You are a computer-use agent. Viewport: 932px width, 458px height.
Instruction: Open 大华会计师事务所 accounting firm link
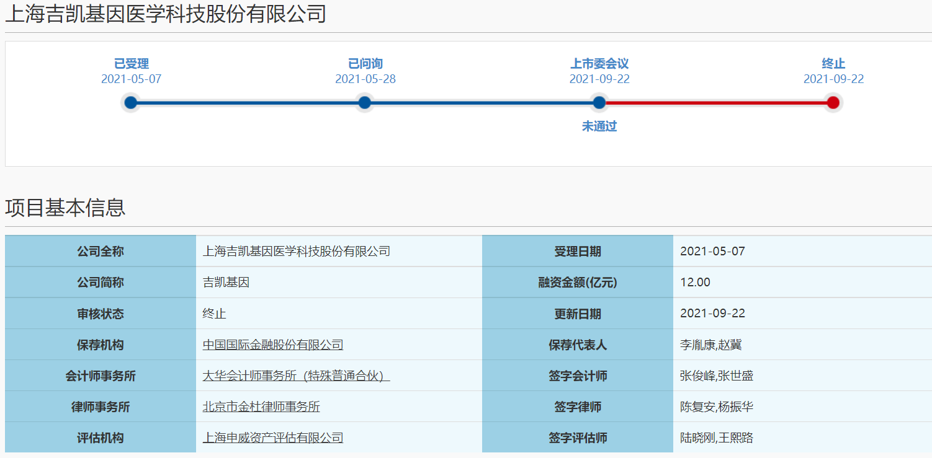coord(296,376)
